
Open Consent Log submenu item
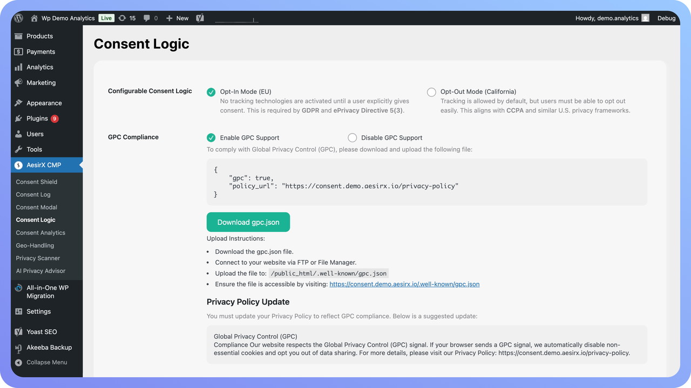point(33,195)
